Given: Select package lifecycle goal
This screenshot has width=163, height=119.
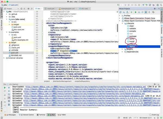Looking at the screenshot, I should pos(132,36).
